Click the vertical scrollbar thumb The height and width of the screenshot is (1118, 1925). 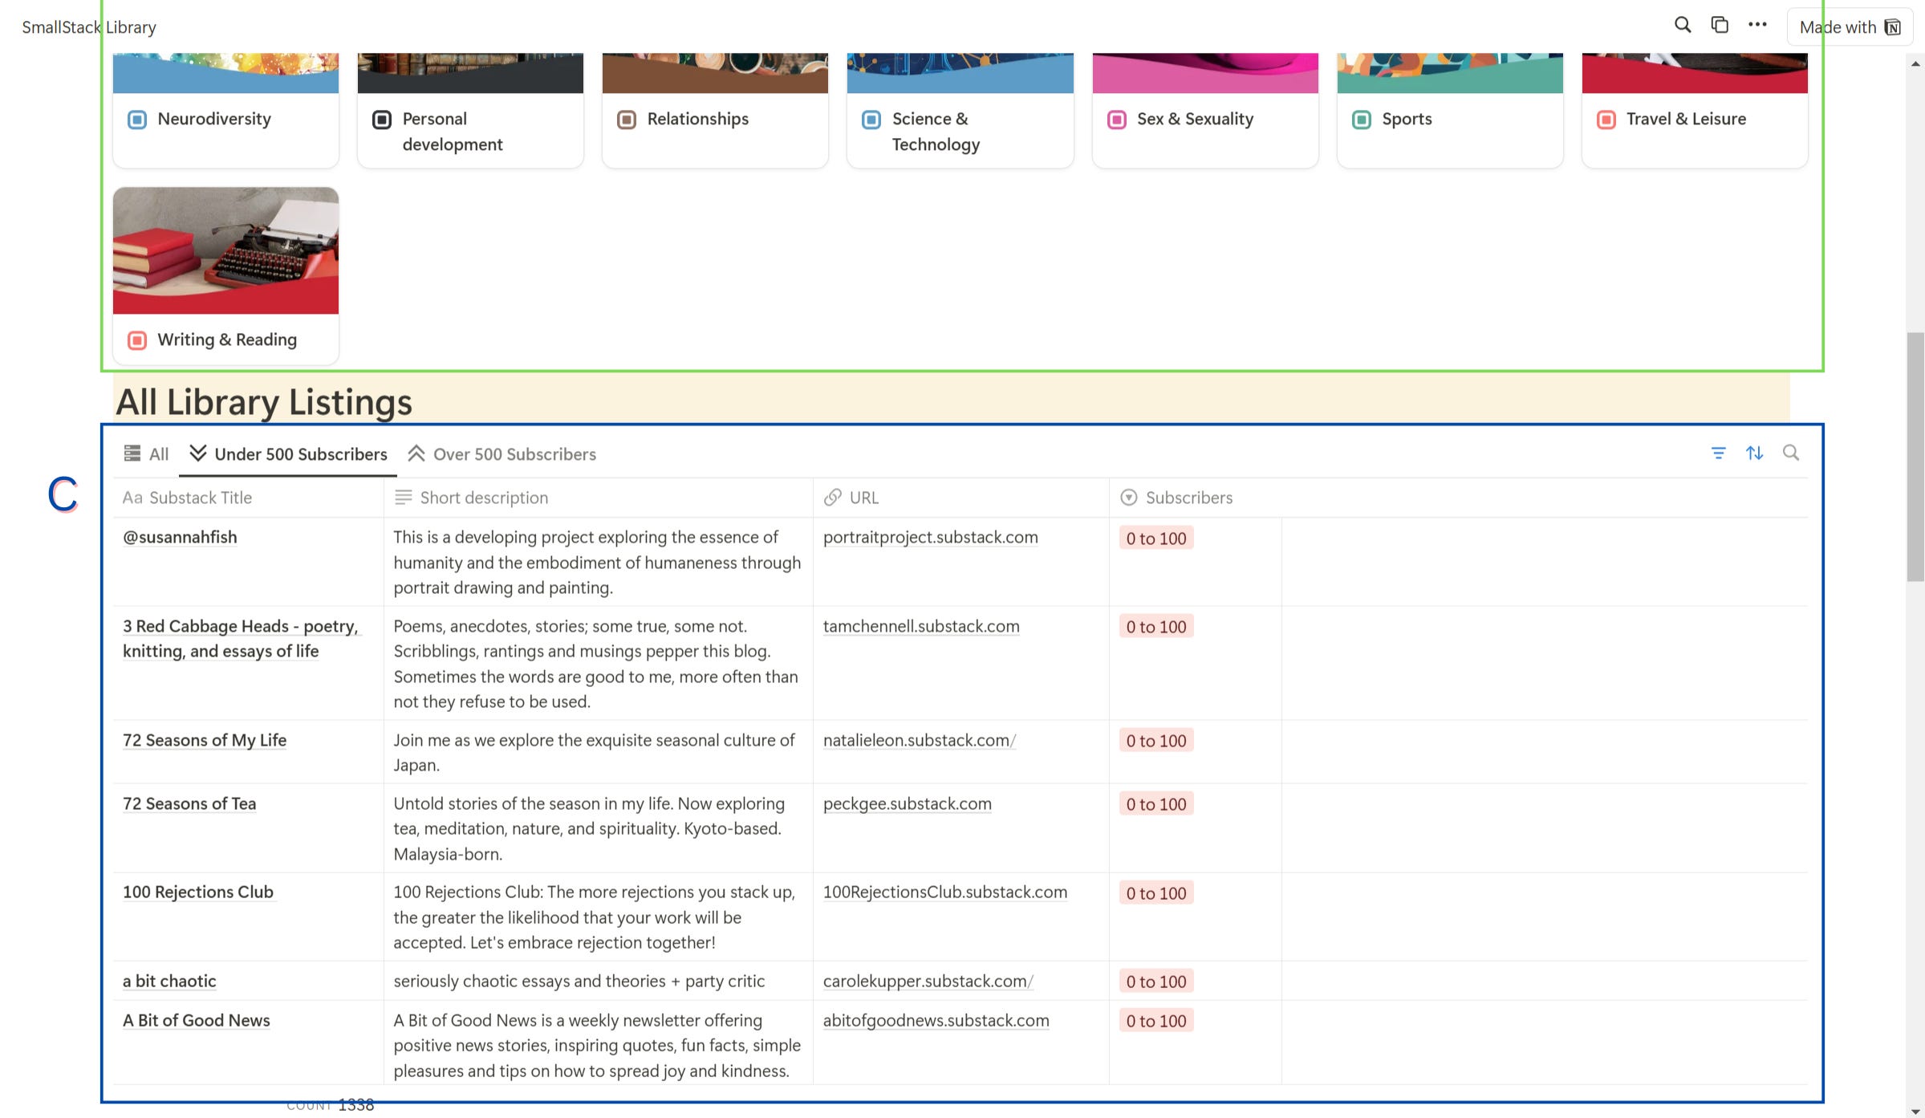coord(1915,457)
